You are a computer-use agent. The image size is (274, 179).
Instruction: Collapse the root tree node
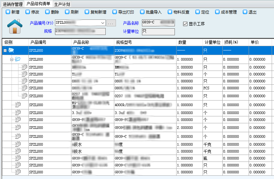point(5,50)
